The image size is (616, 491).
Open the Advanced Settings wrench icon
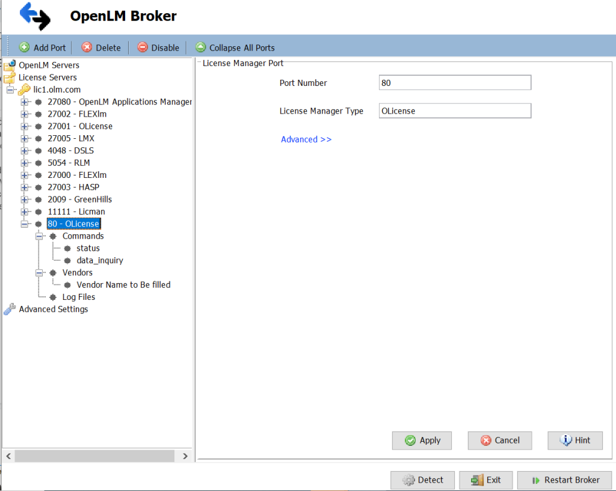[x=9, y=309]
